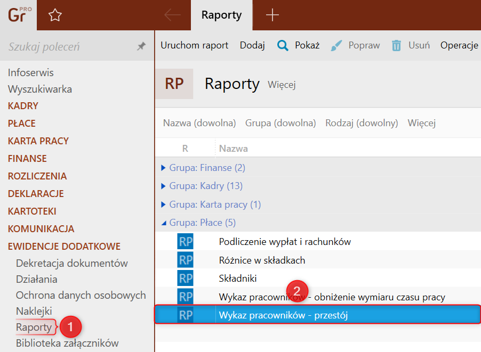
Task: Switch to the Raporty tab
Action: 221,15
